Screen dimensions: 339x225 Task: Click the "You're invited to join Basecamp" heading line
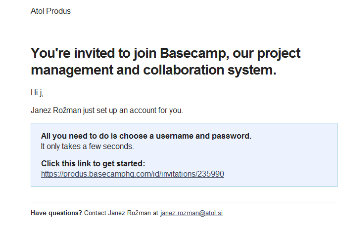pyautogui.click(x=165, y=53)
